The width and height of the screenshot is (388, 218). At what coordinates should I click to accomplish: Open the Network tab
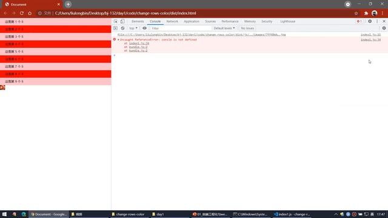172,22
